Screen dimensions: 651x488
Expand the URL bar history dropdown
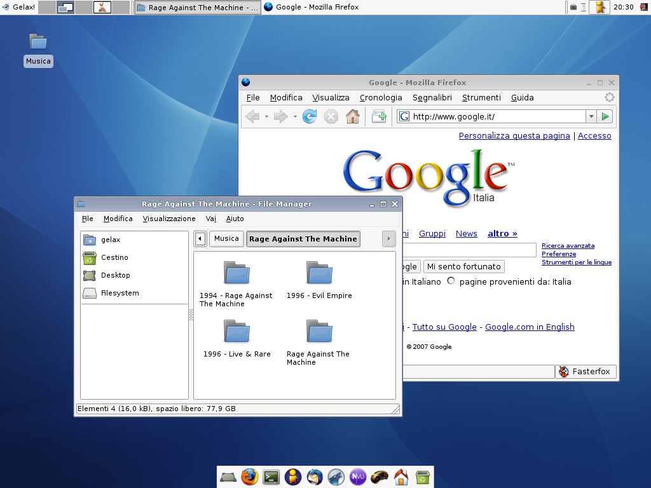(591, 117)
